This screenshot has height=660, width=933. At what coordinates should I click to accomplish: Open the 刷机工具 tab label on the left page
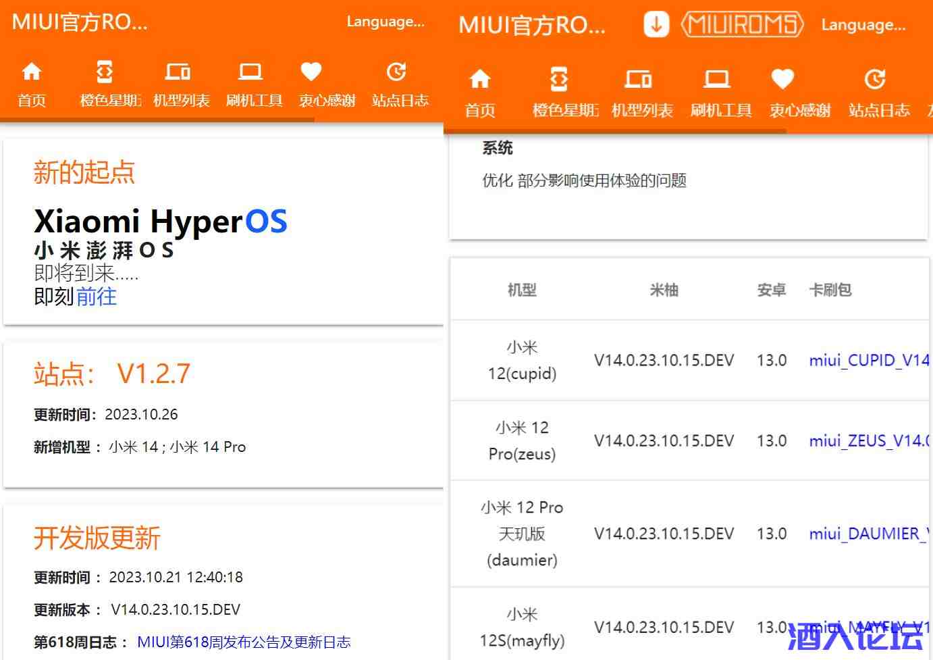254,101
